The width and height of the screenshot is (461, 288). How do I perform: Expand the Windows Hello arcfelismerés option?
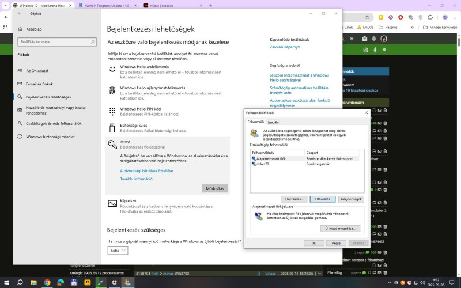click(x=168, y=71)
